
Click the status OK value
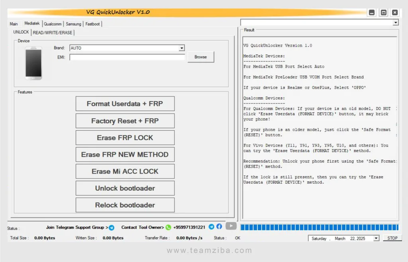click(237, 238)
